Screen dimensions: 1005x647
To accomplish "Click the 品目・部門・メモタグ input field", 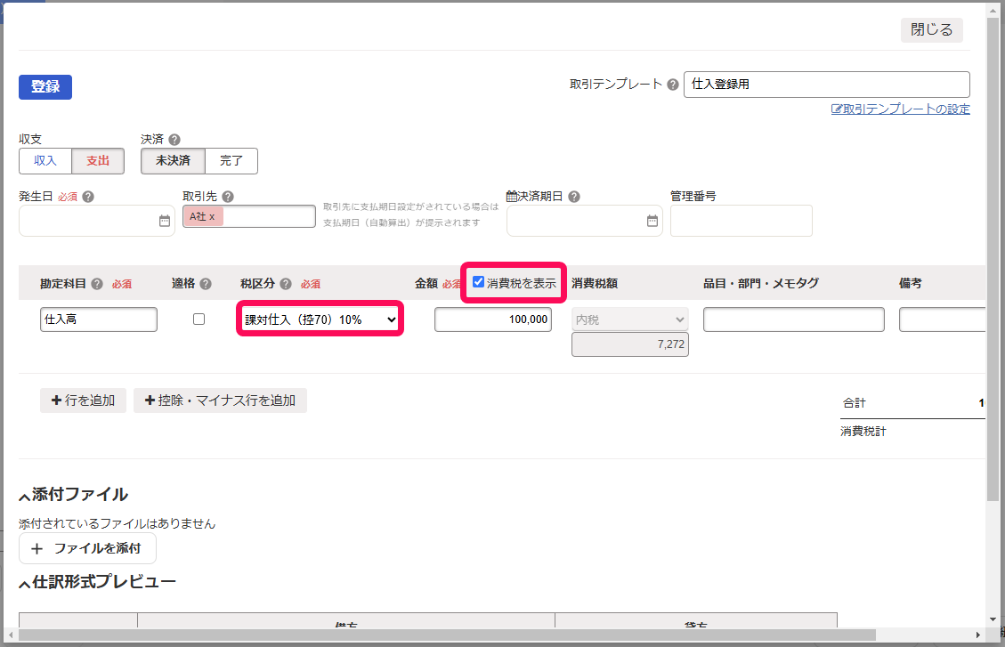I will click(x=794, y=319).
